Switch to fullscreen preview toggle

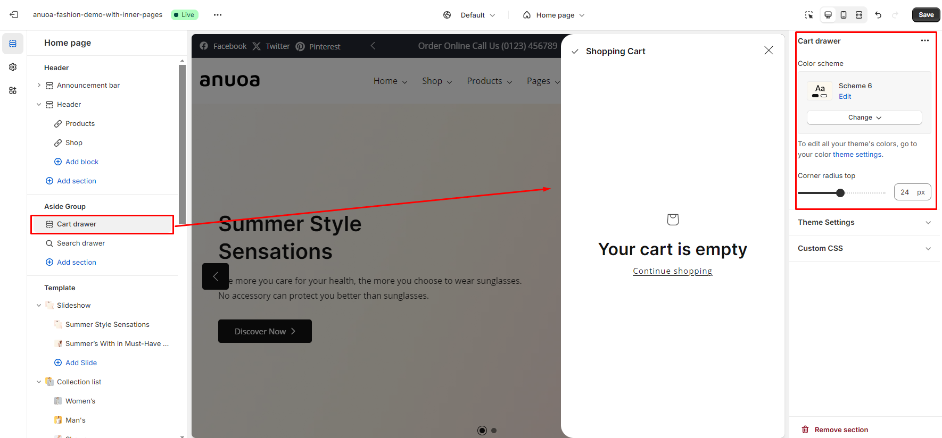859,15
